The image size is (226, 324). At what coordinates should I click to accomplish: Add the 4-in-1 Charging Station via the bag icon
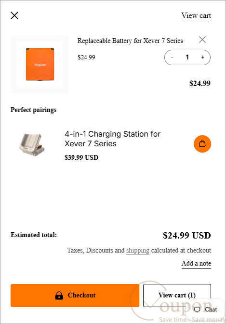tap(202, 144)
